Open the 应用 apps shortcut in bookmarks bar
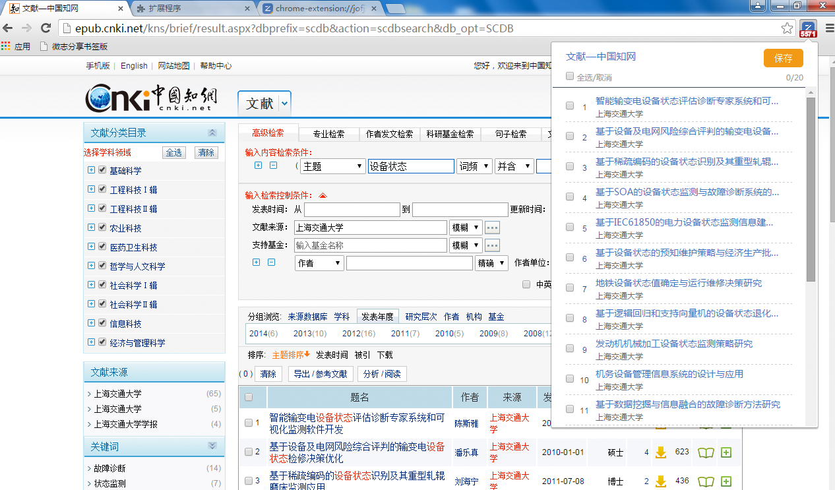 tap(16, 47)
